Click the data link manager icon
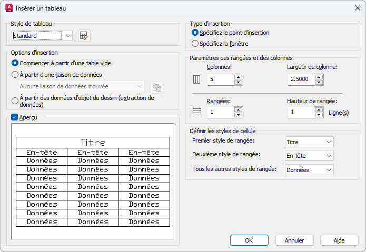This screenshot has width=366, height=252. [x=156, y=87]
